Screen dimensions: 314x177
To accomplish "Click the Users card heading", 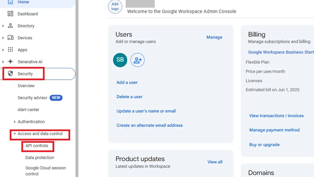I will pyautogui.click(x=124, y=35).
